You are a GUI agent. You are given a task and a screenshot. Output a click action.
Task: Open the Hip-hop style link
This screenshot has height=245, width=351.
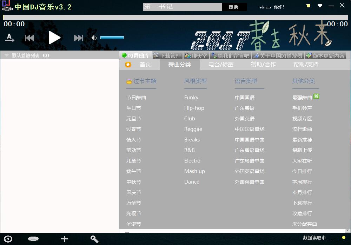point(194,108)
